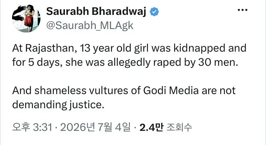Click the 'demanding justice.' line
The width and height of the screenshot is (266, 145).
[x=58, y=105]
